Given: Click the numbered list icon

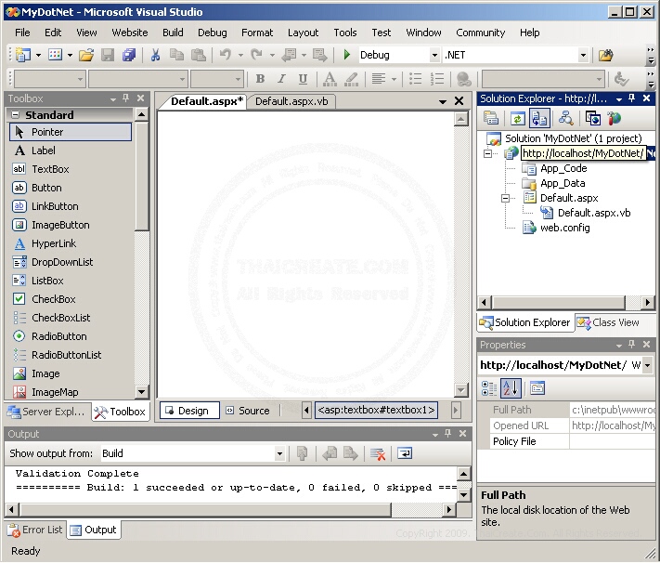Looking at the screenshot, I should point(437,79).
